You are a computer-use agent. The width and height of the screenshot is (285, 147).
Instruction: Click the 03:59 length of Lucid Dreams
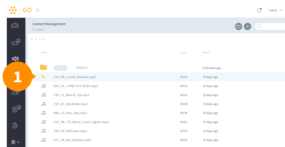(x=184, y=77)
